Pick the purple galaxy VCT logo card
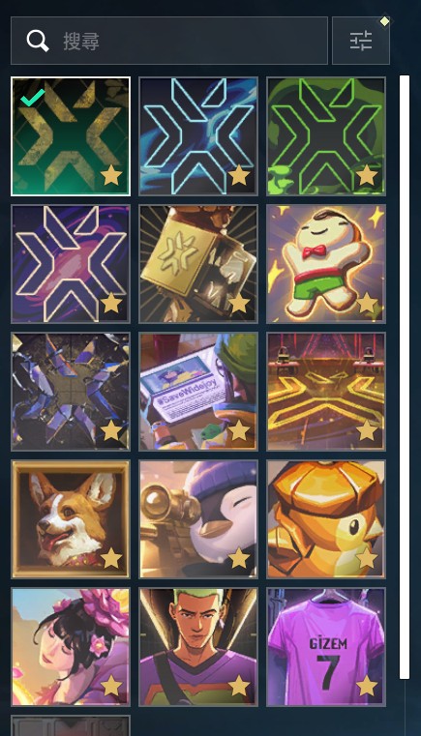This screenshot has width=421, height=736. pos(71,264)
